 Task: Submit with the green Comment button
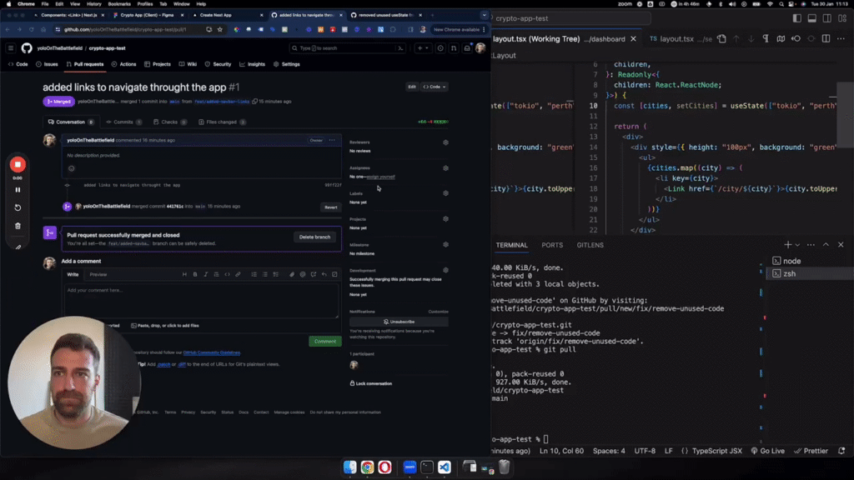tap(324, 341)
